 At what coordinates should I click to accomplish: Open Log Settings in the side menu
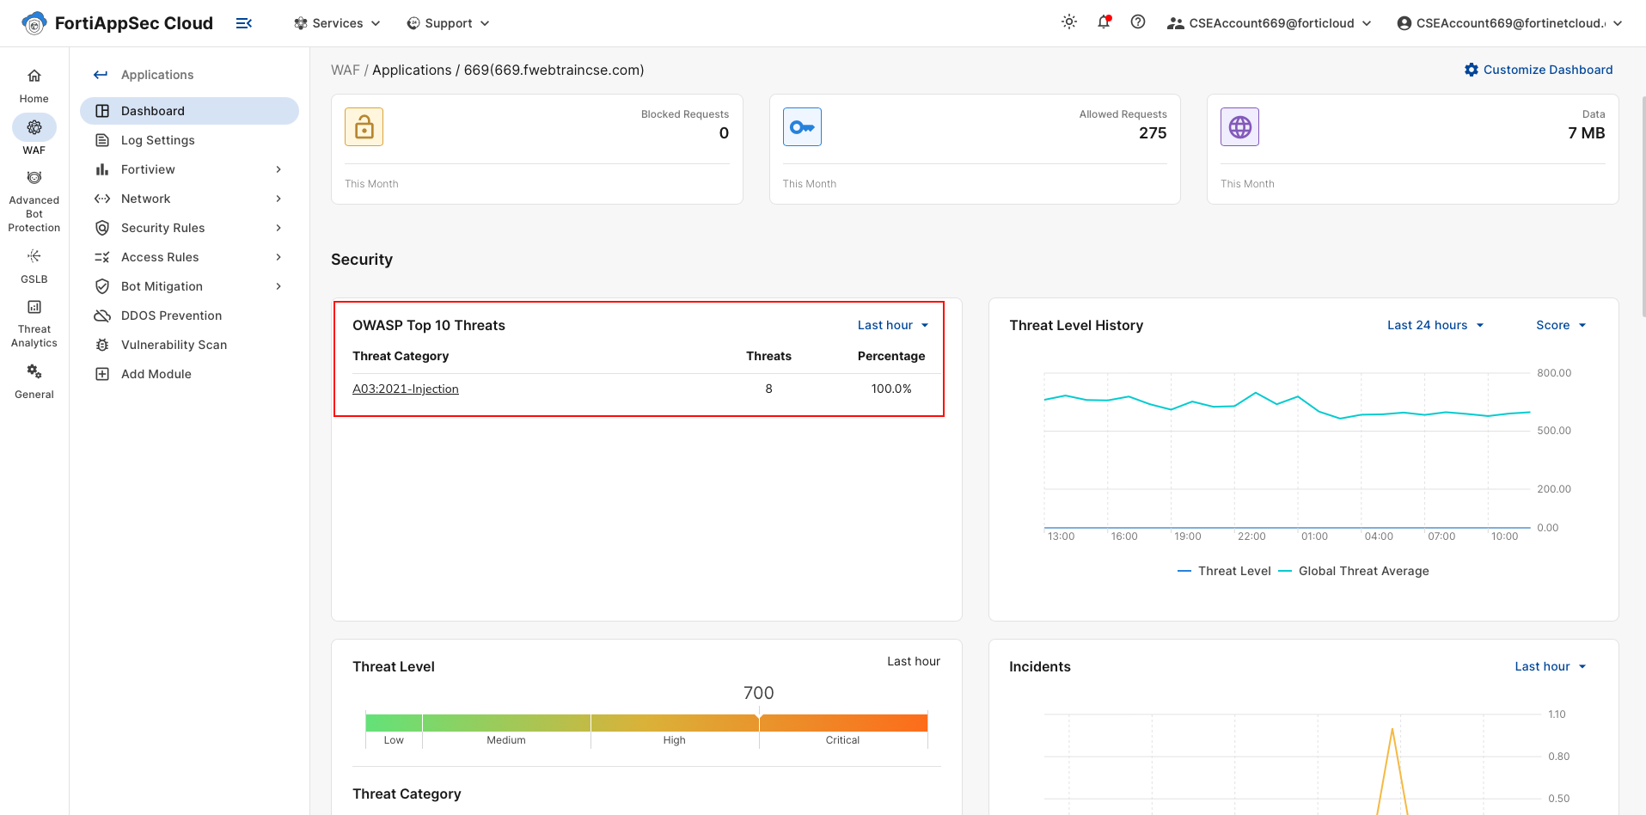click(x=189, y=140)
